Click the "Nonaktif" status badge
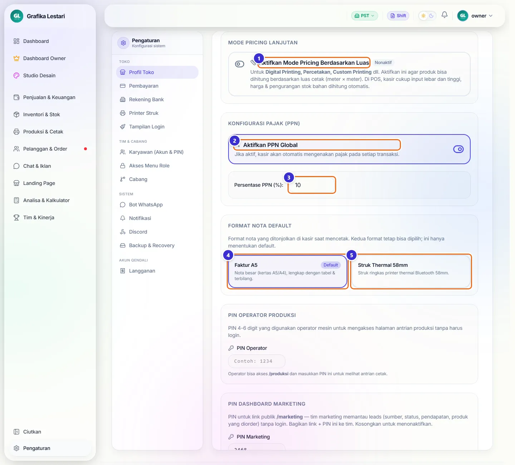Image resolution: width=515 pixels, height=465 pixels. (x=383, y=63)
